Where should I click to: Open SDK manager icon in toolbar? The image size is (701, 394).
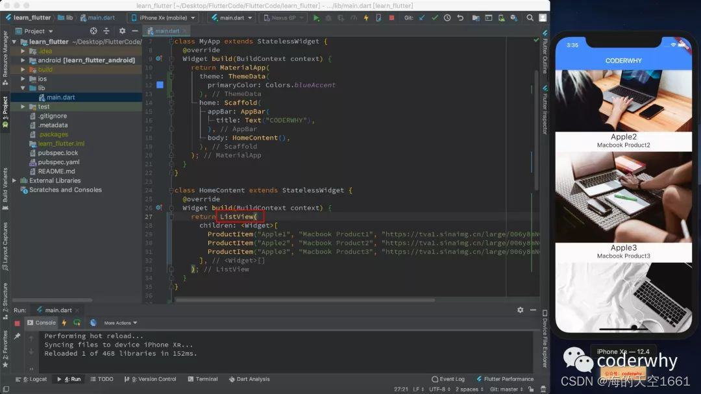coord(514,18)
